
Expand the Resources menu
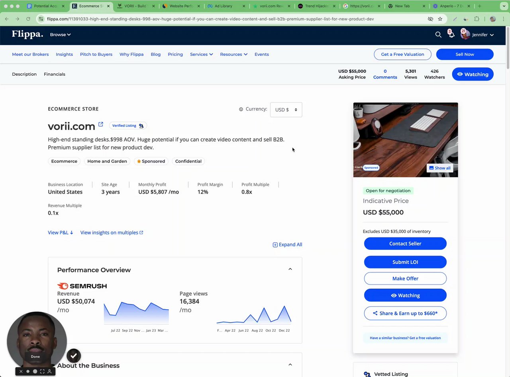(x=233, y=54)
